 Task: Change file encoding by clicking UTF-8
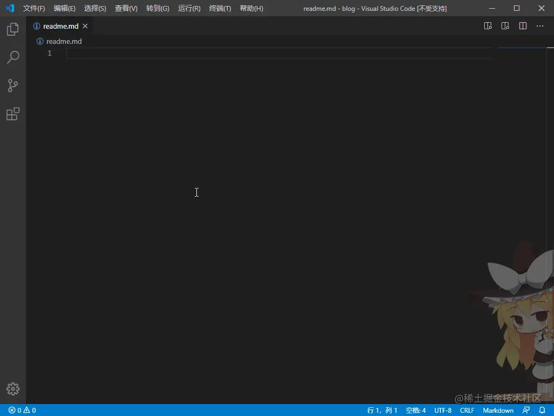coord(443,410)
